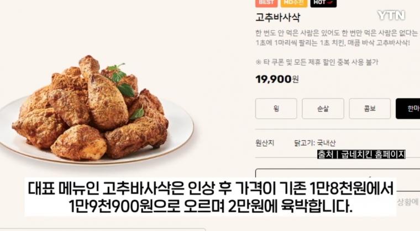This screenshot has height=231, width=420.
Task: Click the subtitle line mentioning 2만원에 육박합니다
Action: pyautogui.click(x=210, y=206)
